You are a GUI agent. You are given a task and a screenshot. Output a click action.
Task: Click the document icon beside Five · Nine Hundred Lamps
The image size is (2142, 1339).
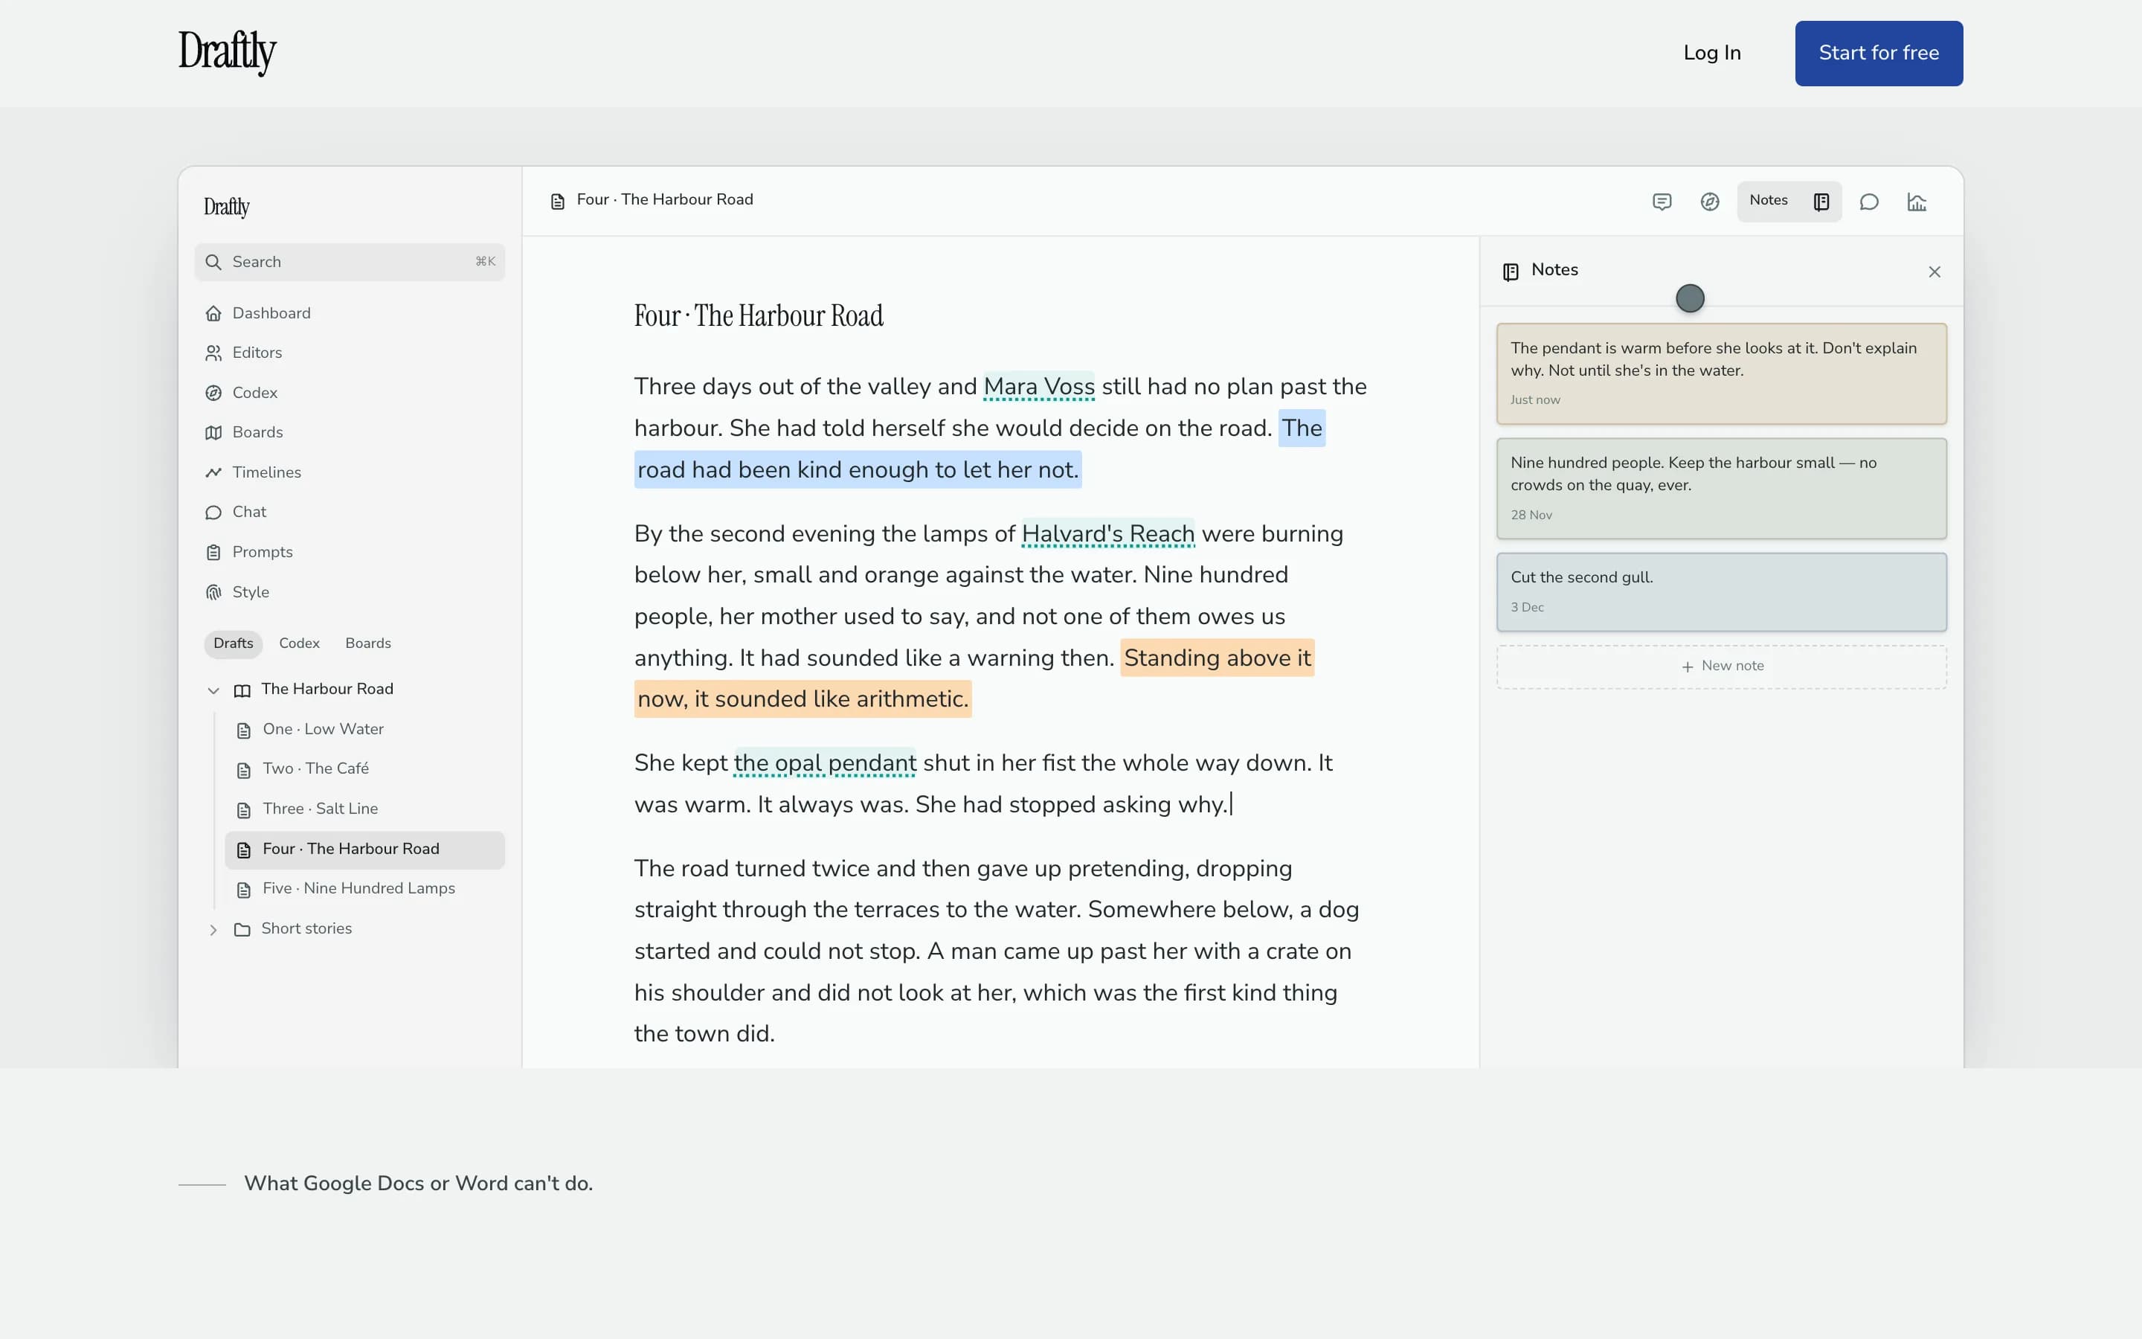243,890
